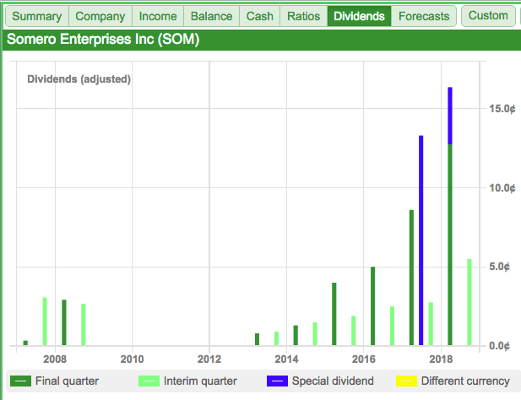
Task: Click the tallest blue special dividend bar segment
Action: 450,116
